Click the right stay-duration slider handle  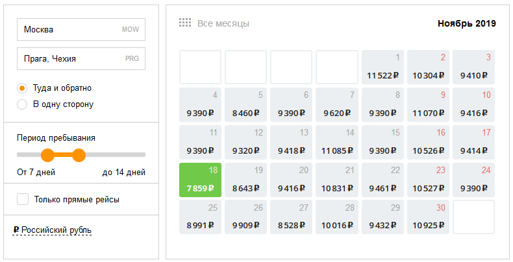point(79,155)
